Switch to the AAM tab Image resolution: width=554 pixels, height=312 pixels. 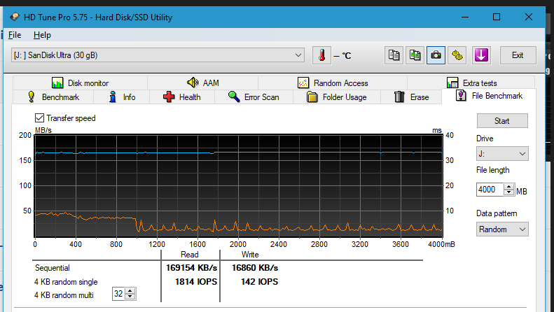203,83
